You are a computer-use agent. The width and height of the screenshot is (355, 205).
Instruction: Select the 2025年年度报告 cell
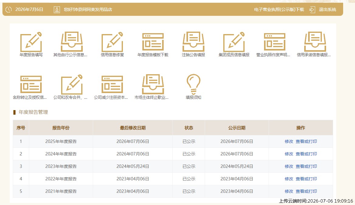click(x=61, y=141)
